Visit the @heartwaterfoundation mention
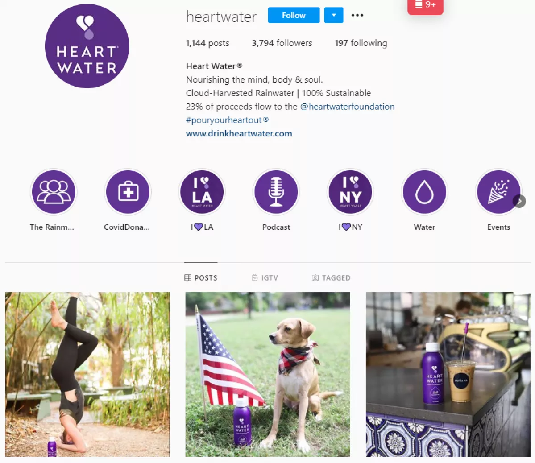Image resolution: width=535 pixels, height=463 pixels. tap(347, 107)
